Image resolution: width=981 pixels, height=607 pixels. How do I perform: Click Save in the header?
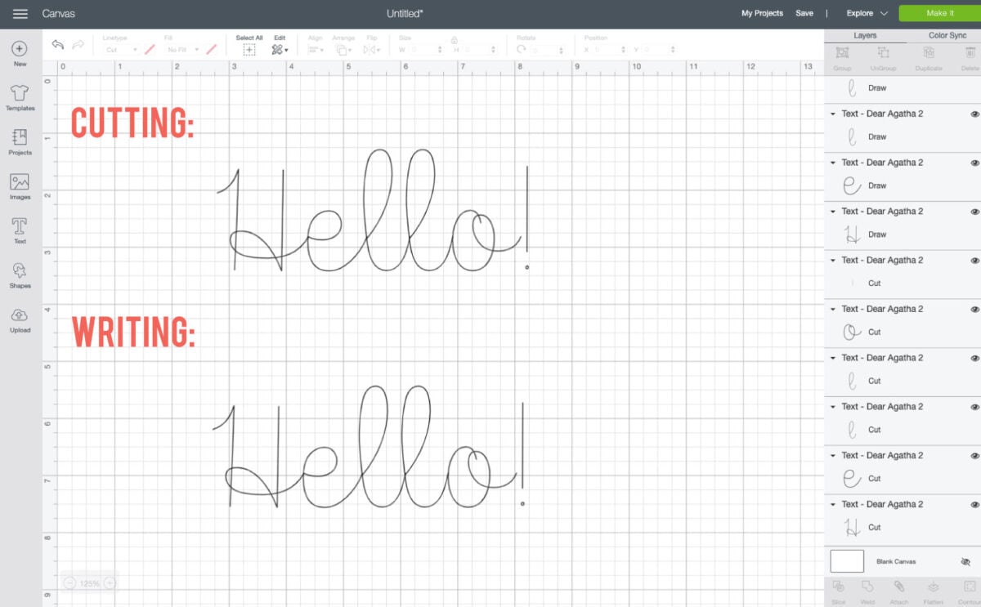[x=804, y=13]
